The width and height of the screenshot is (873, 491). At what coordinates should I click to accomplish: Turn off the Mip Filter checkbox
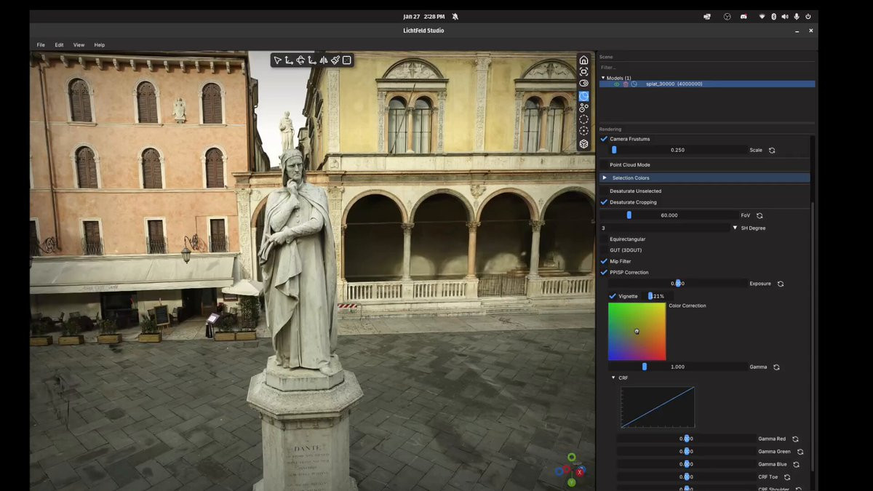click(x=604, y=261)
